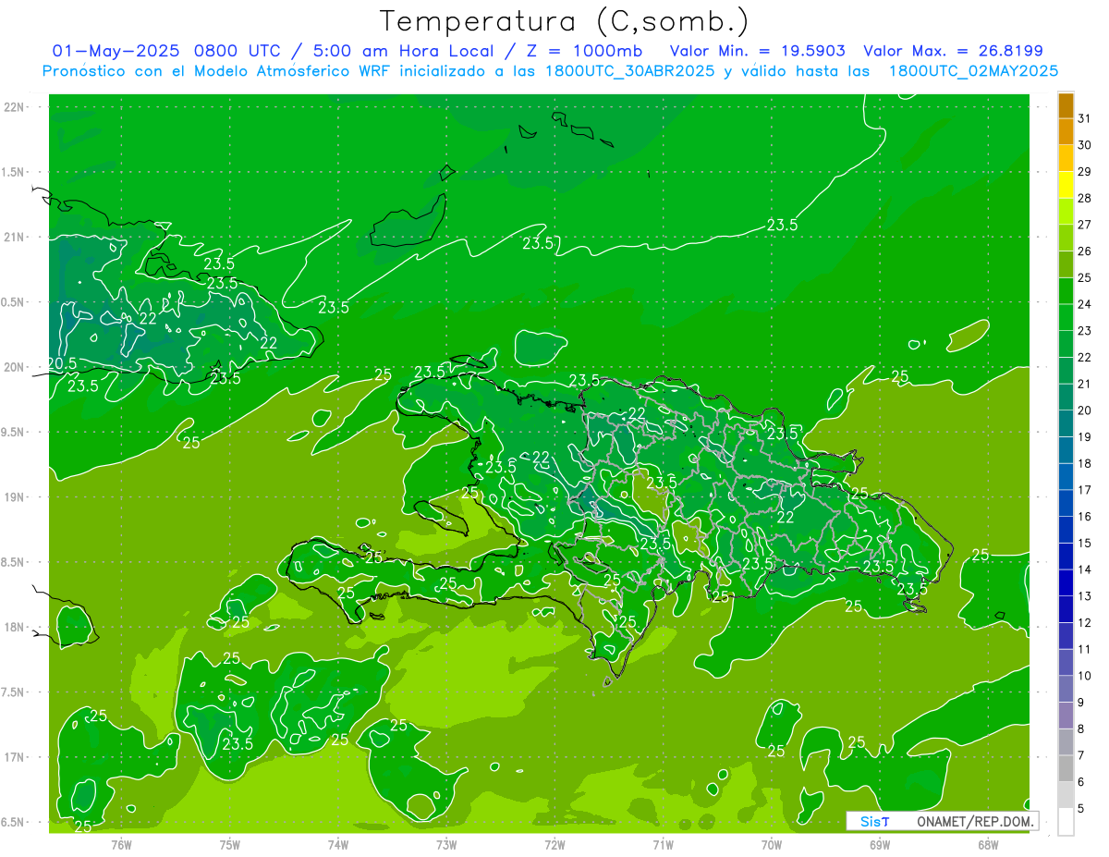Select the '21N' latitude axis label
The height and width of the screenshot is (857, 1109).
[14, 238]
